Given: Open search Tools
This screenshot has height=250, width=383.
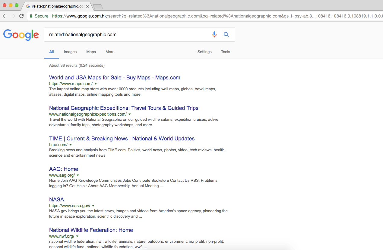Looking at the screenshot, I should point(226,52).
